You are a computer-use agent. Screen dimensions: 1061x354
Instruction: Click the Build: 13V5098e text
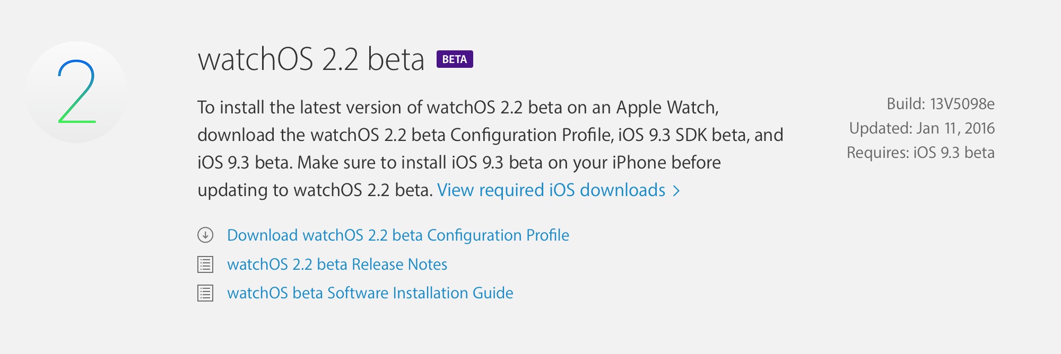click(941, 104)
